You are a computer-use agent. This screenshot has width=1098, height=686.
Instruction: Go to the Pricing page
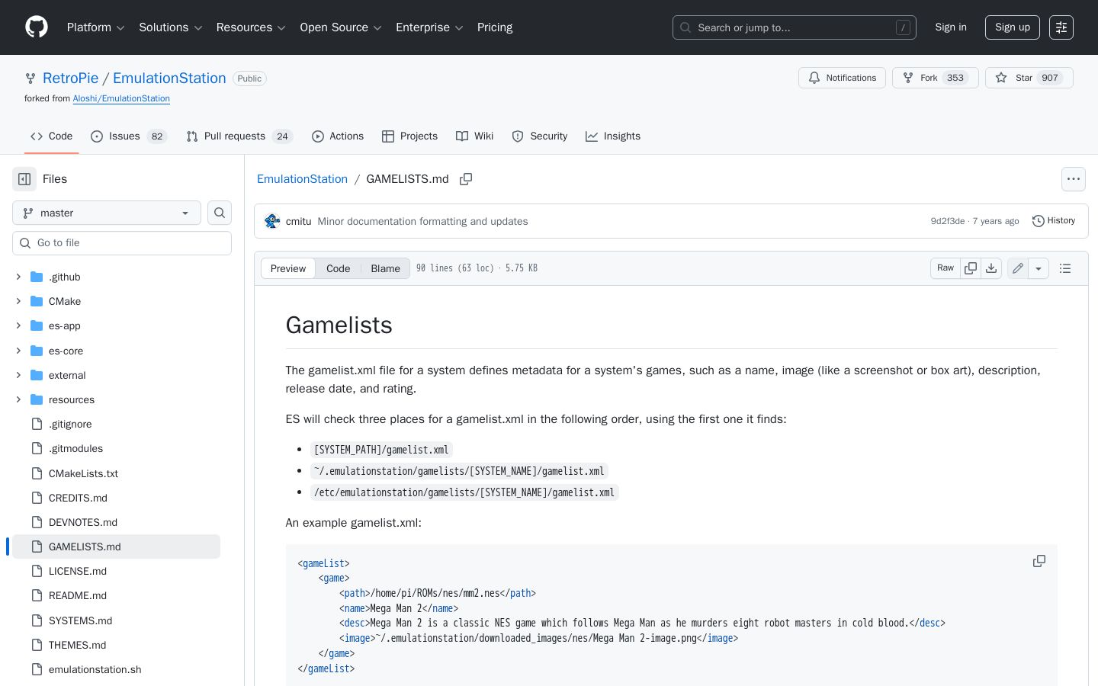(495, 27)
